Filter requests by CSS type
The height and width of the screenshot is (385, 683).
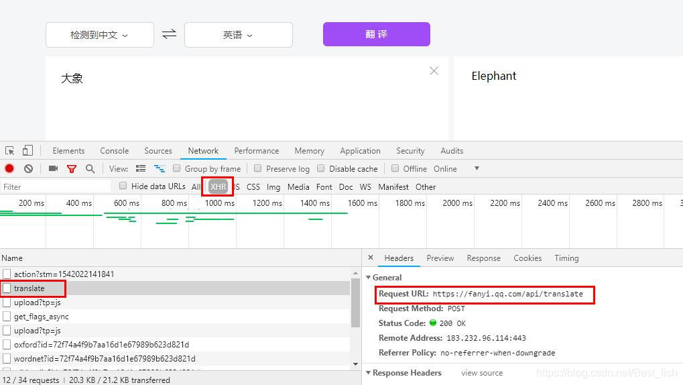tap(253, 187)
